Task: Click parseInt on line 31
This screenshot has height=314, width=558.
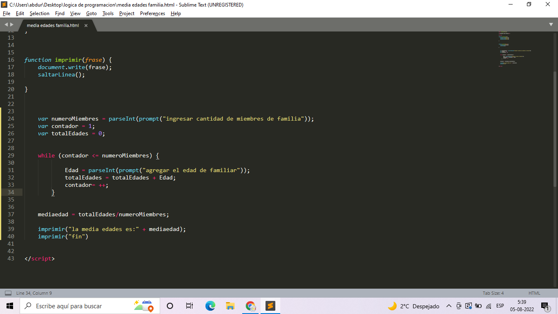Action: [x=102, y=170]
